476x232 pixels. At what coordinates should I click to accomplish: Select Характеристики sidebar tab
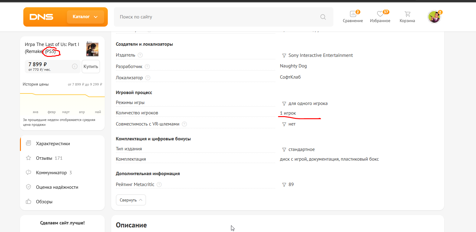coord(62,144)
